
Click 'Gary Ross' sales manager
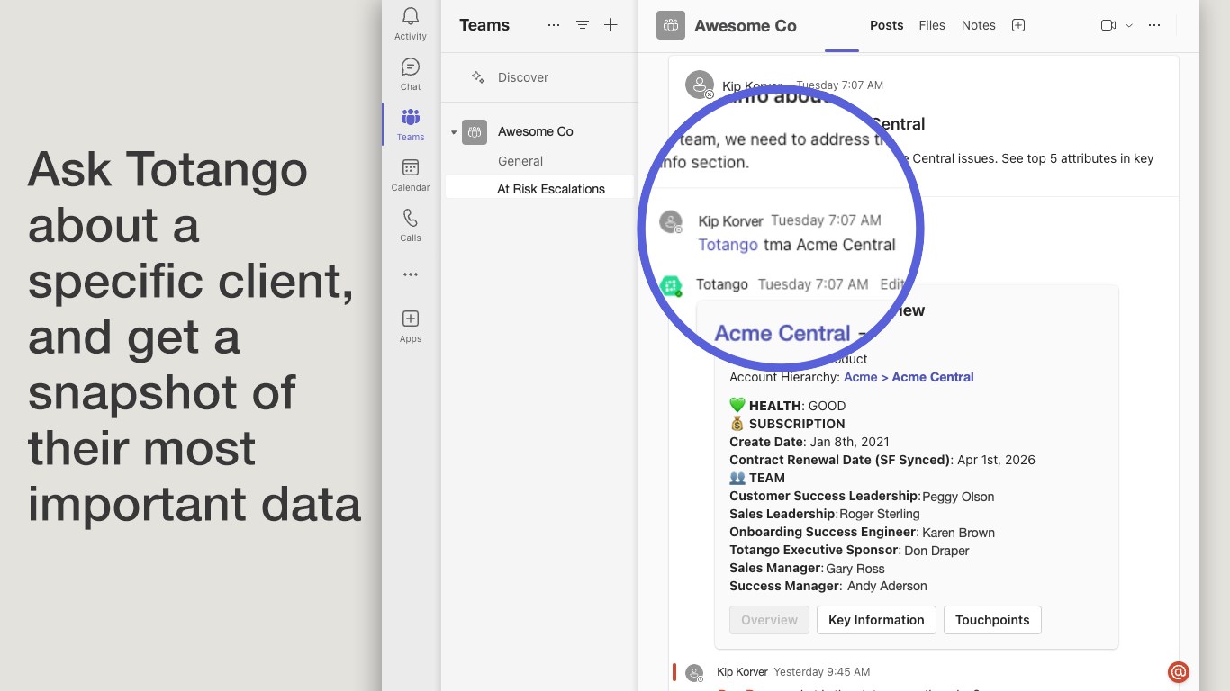tap(855, 569)
